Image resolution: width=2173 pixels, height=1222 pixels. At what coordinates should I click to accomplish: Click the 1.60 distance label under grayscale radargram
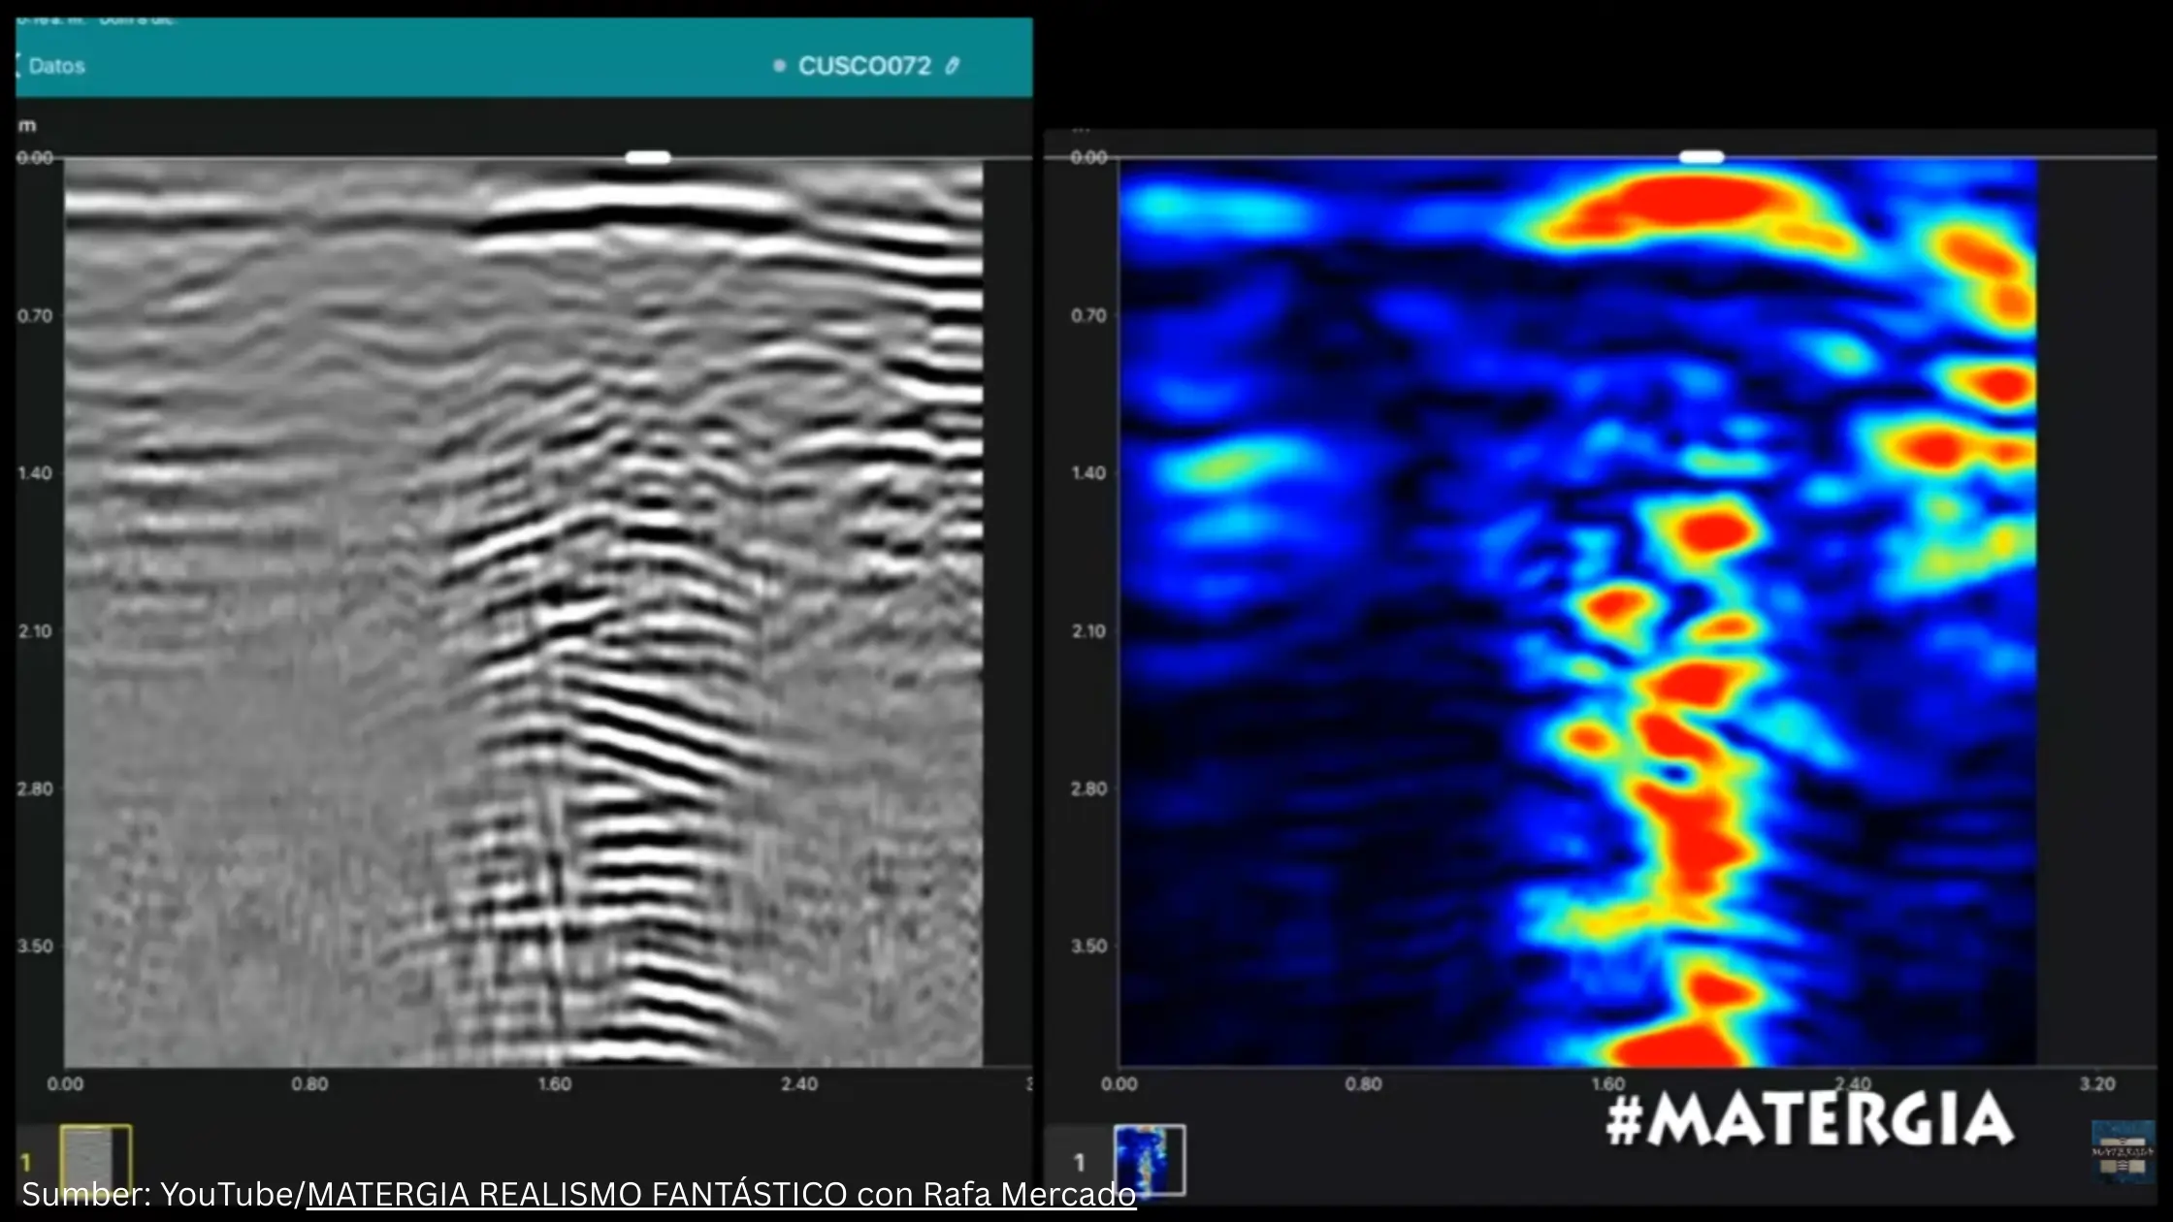pyautogui.click(x=554, y=1084)
